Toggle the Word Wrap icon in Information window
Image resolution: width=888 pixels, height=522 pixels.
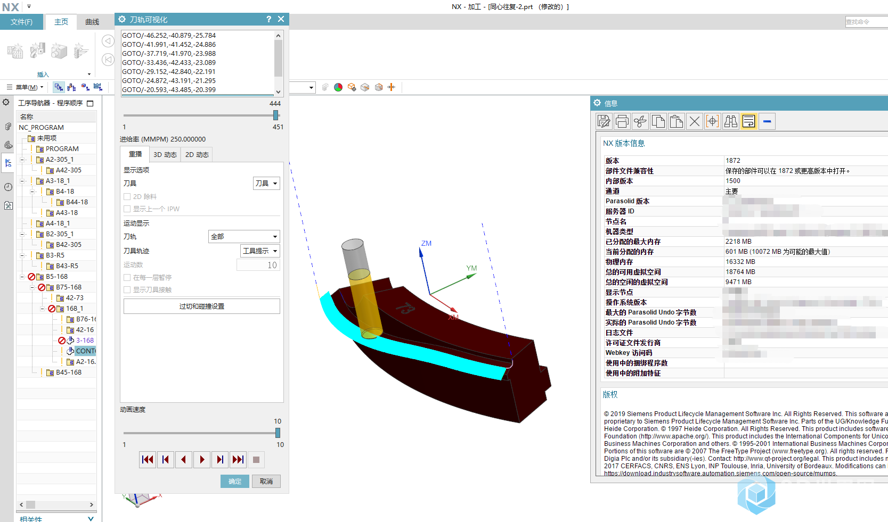coord(749,121)
